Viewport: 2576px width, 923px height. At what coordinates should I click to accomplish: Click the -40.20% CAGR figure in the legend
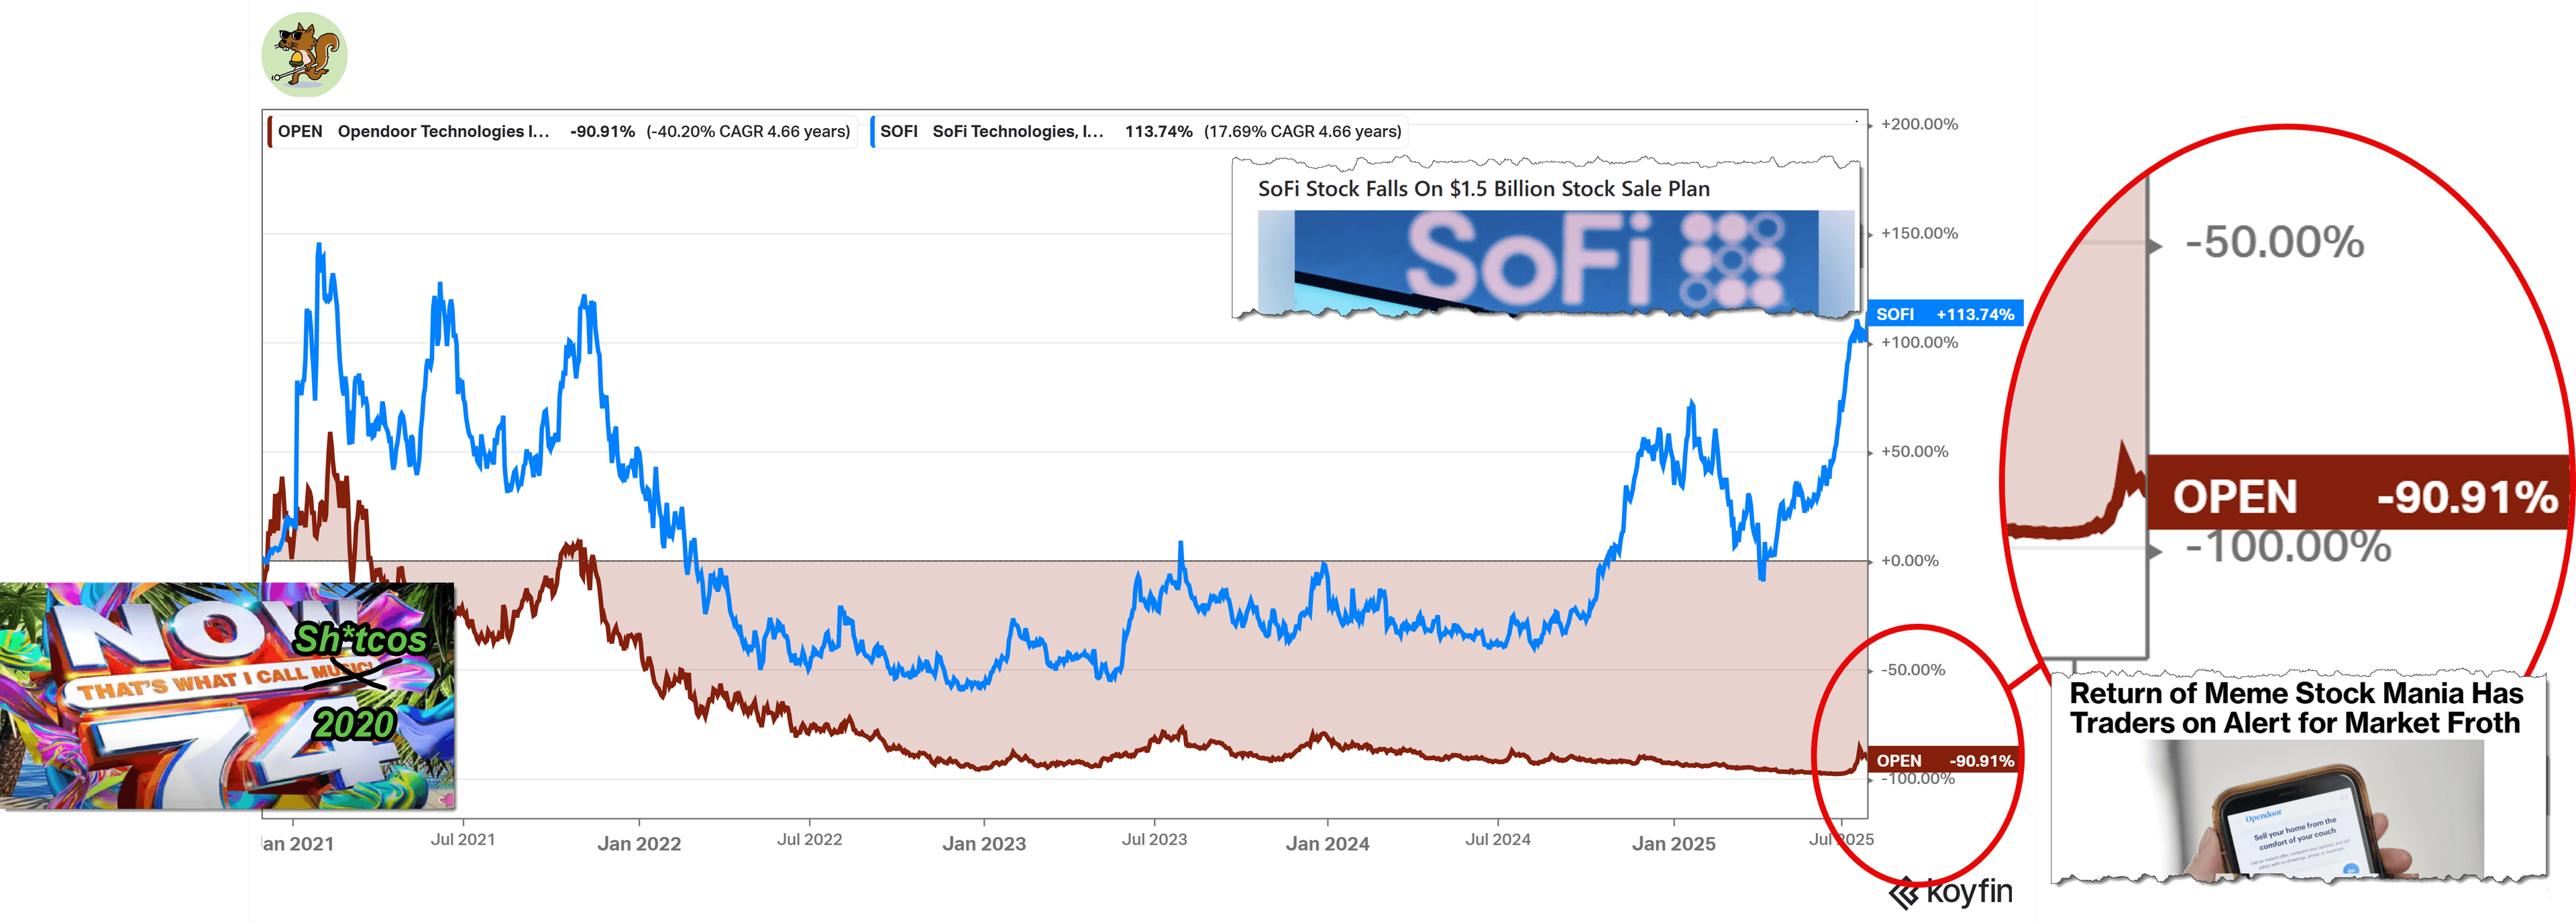pos(748,132)
